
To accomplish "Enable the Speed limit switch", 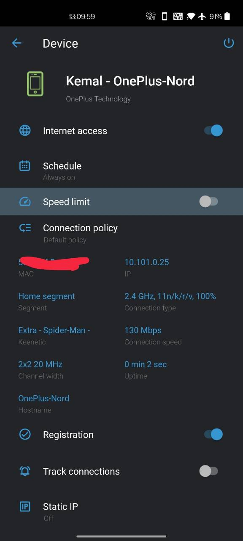I will coord(208,202).
